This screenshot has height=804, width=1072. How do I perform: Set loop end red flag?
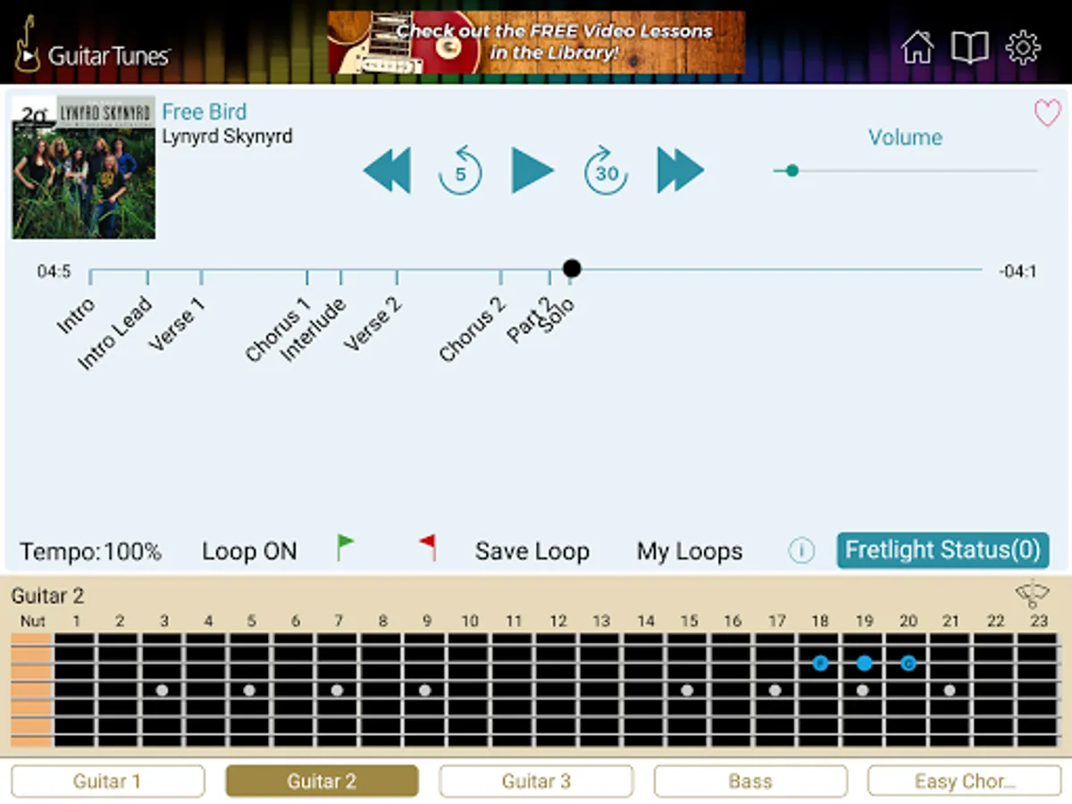pyautogui.click(x=429, y=547)
